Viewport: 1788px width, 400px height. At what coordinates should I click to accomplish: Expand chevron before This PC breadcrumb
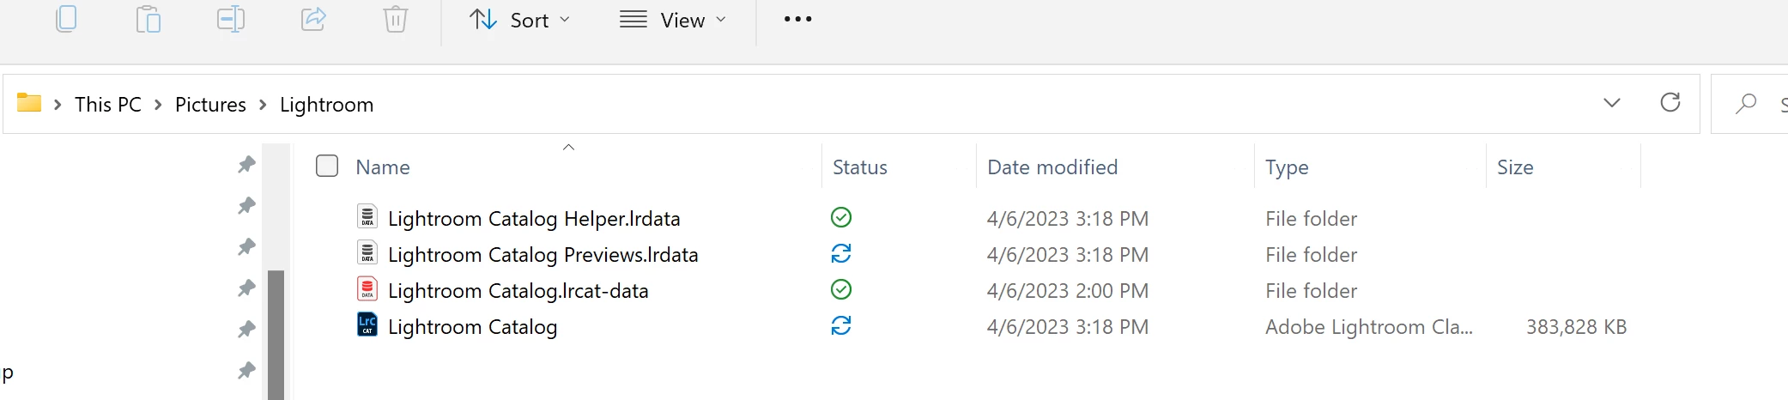tap(58, 105)
